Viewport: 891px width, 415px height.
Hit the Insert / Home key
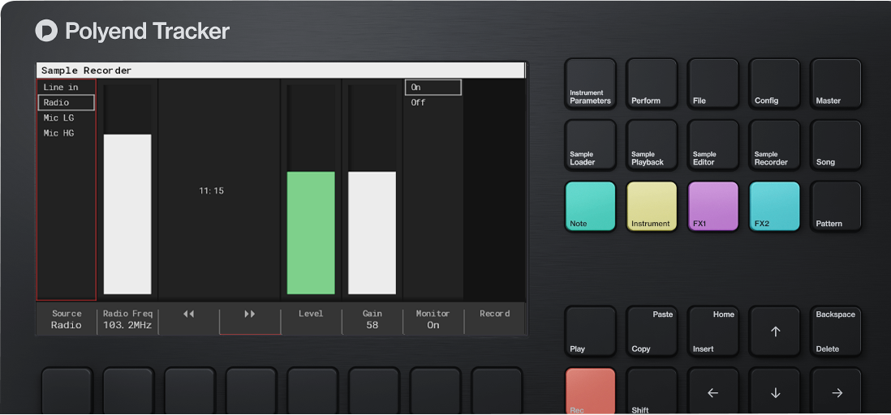click(x=713, y=332)
